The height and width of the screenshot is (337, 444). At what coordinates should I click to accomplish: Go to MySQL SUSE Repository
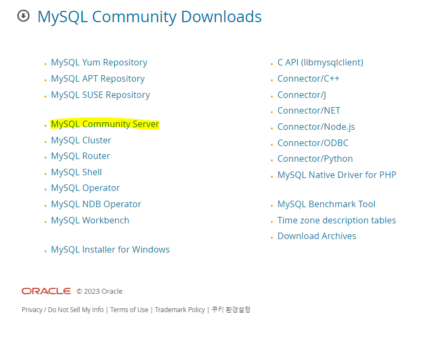(x=101, y=95)
